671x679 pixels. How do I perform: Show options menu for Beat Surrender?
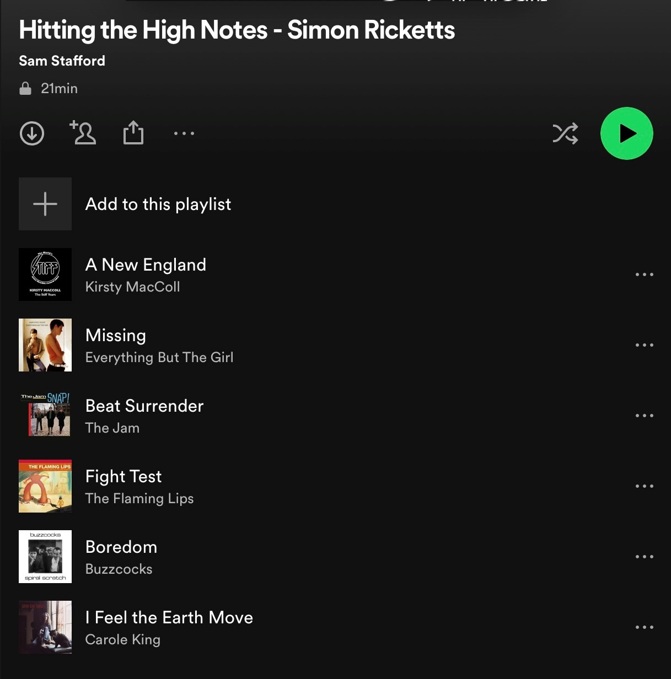(645, 416)
